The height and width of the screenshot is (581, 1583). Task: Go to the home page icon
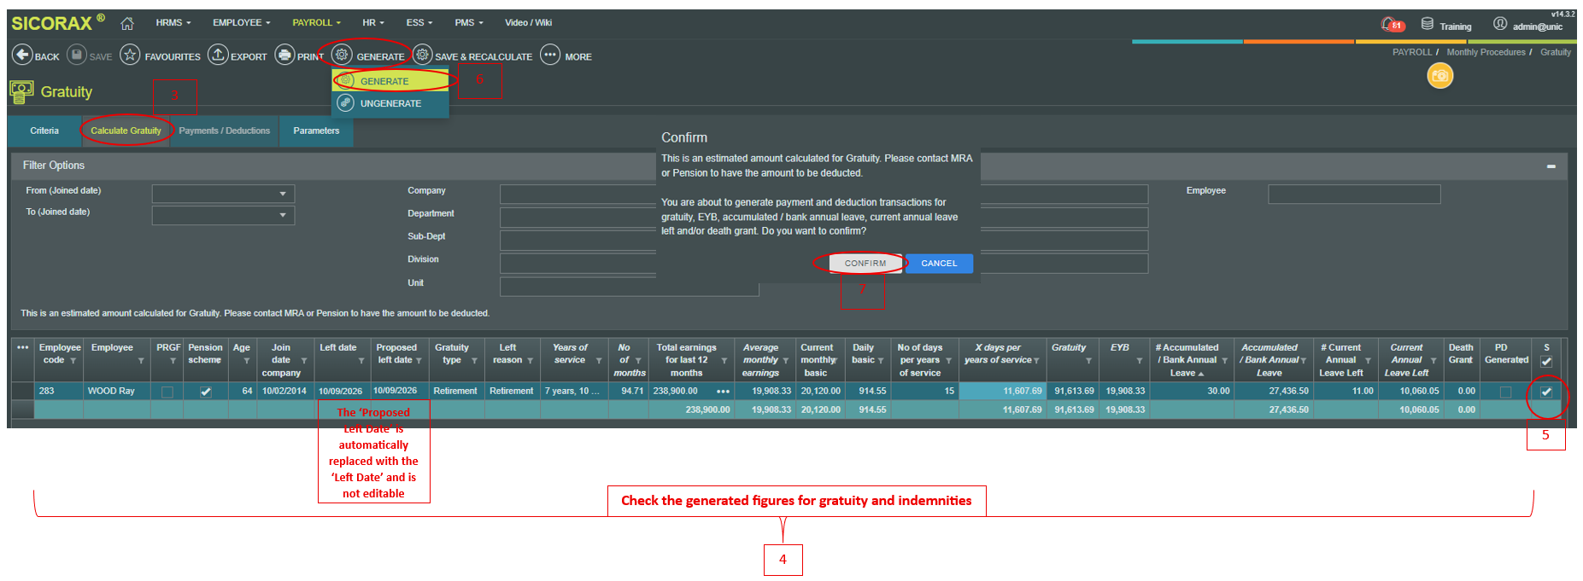pyautogui.click(x=127, y=23)
